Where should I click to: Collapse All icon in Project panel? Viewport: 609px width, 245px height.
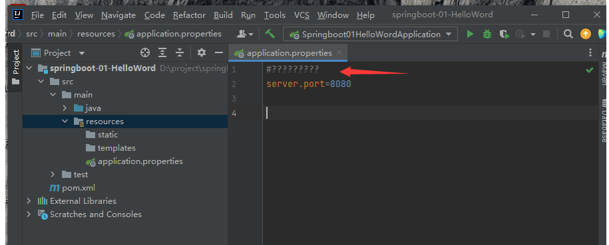tap(180, 52)
